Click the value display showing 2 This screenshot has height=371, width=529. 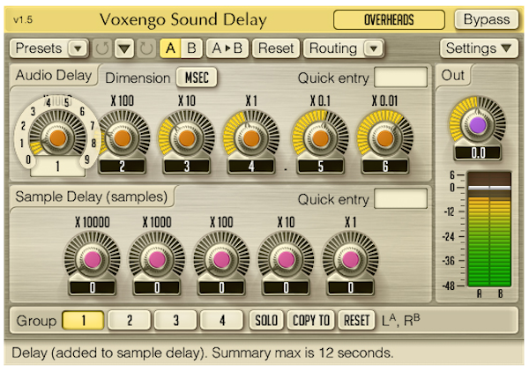click(123, 167)
